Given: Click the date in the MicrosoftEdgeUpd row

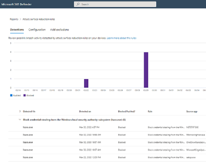Looking at the screenshot, I should [x=90, y=150].
